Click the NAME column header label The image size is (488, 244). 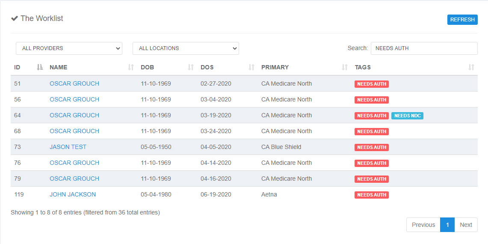[59, 67]
